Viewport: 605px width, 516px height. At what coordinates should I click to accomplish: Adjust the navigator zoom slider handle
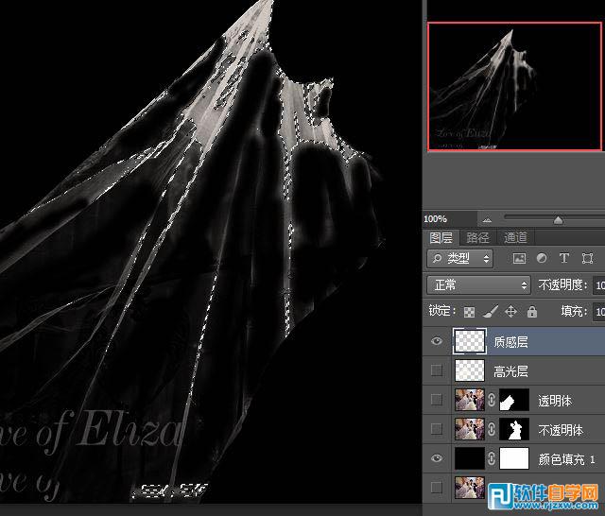558,220
